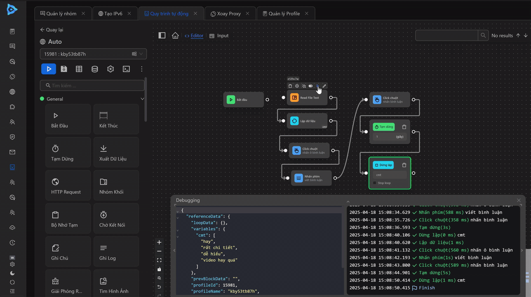Open the profile dropdown 15981 : kby53tb87h
Screen dimensions: 531x297
click(x=93, y=54)
